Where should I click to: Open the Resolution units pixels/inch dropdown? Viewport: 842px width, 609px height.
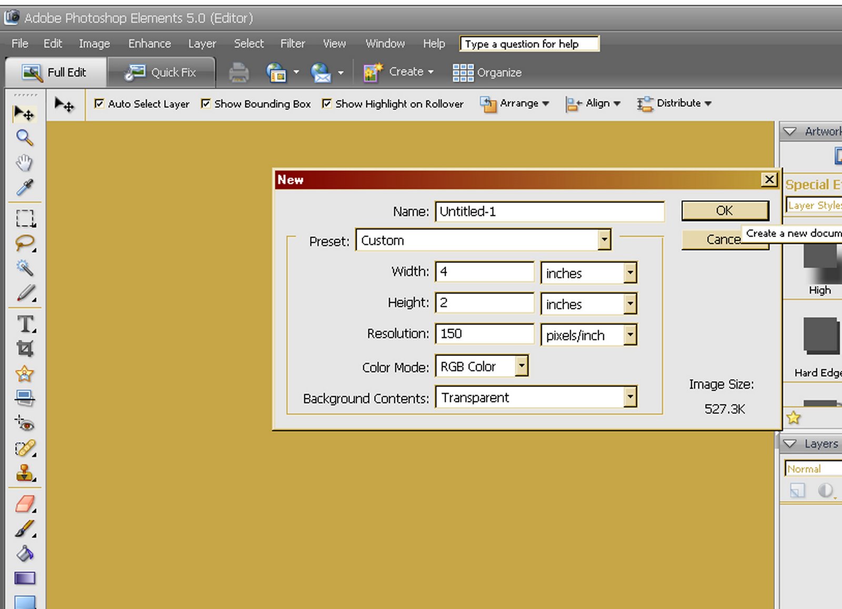click(589, 335)
